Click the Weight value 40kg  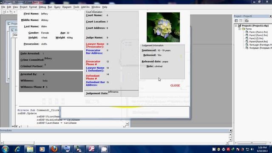point(70,38)
